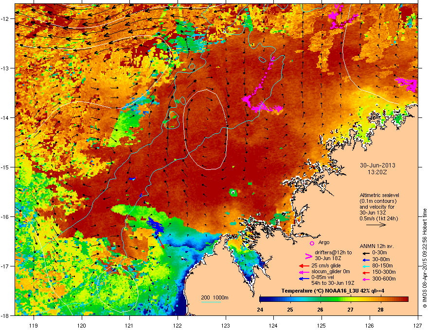
Task: Click the '300-600m' depth label
Action: coord(384,279)
